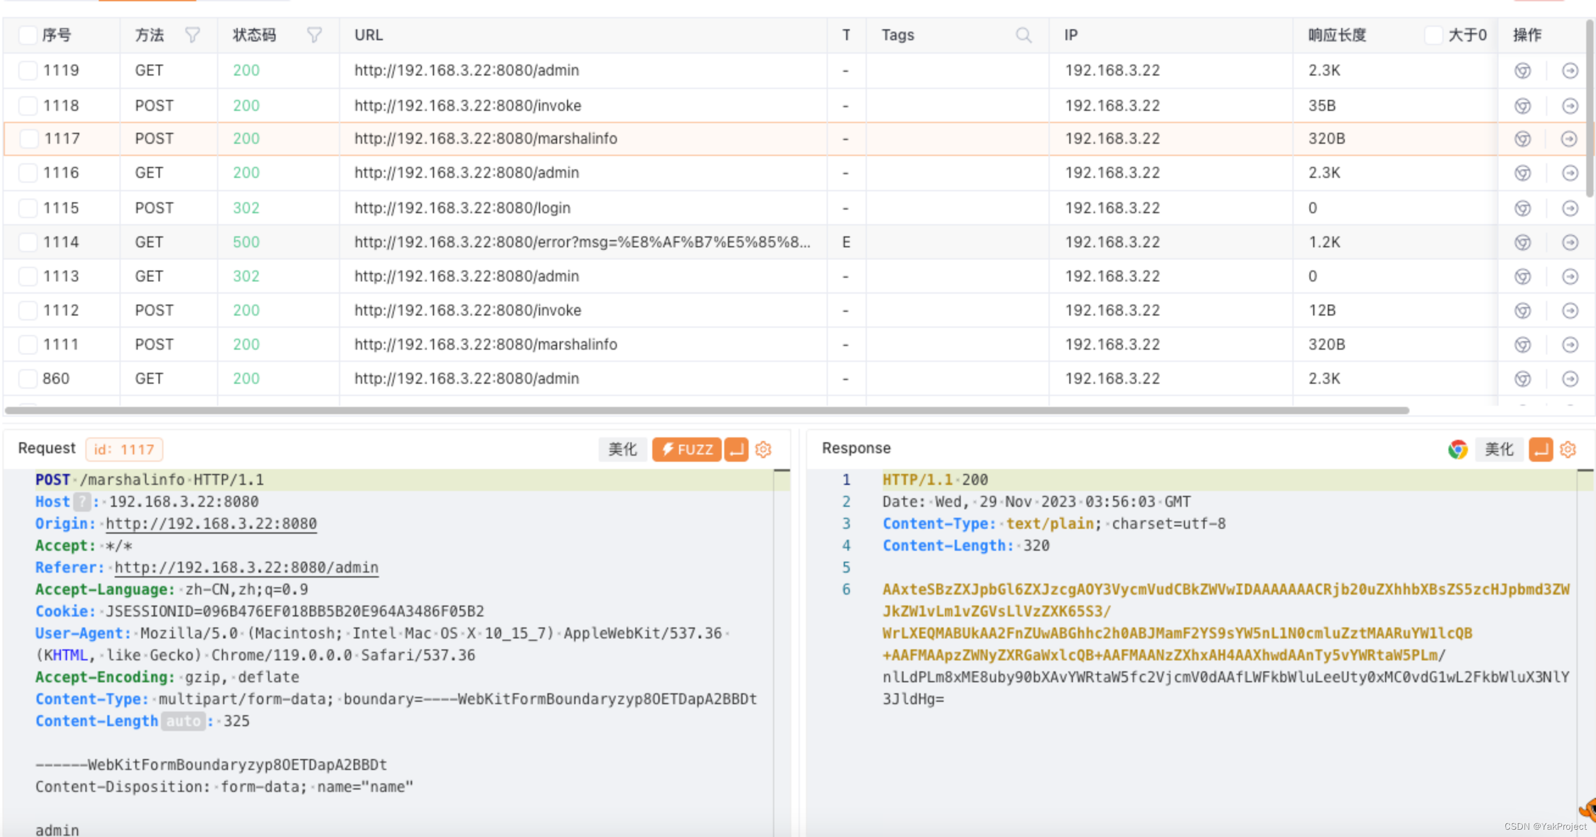Open browser icon for row 1119

pyautogui.click(x=1522, y=71)
